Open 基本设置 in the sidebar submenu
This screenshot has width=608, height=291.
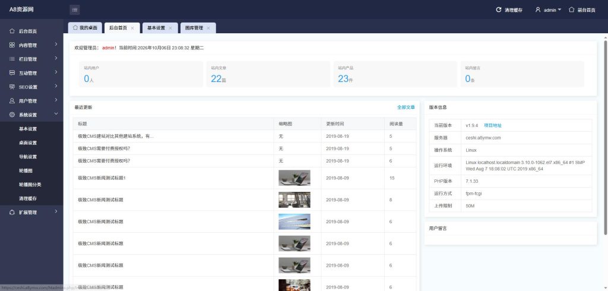[x=28, y=129]
